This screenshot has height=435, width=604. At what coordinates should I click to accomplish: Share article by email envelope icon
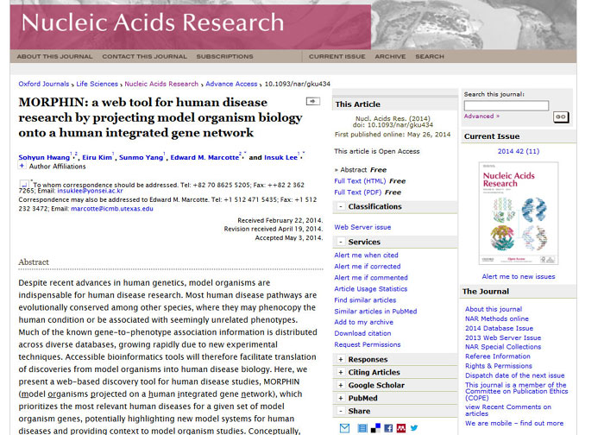coord(345,428)
